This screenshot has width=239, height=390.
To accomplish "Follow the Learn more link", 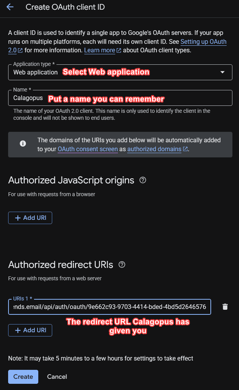I will point(99,50).
